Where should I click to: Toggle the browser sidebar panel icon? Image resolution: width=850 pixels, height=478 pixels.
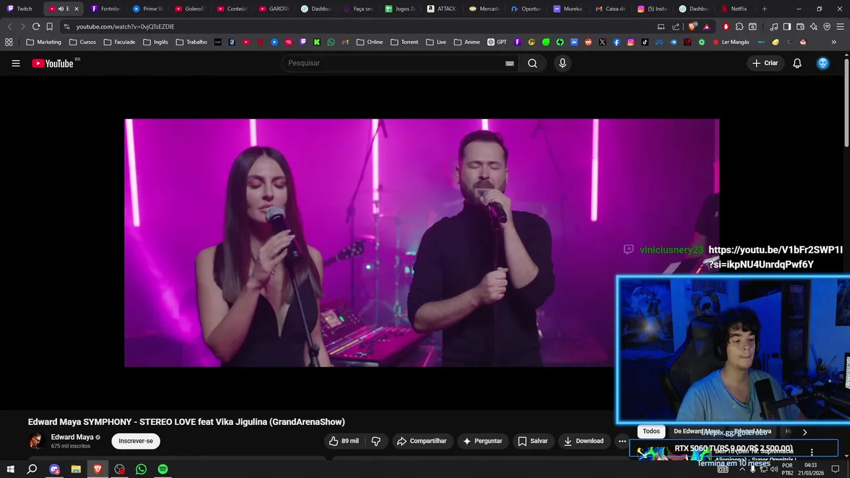[787, 27]
